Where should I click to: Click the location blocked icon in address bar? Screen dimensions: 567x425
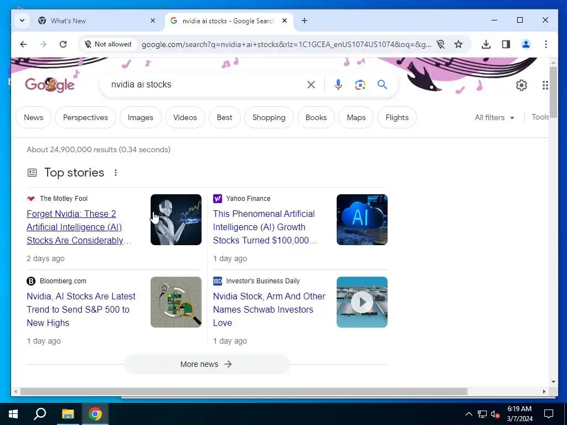[440, 44]
